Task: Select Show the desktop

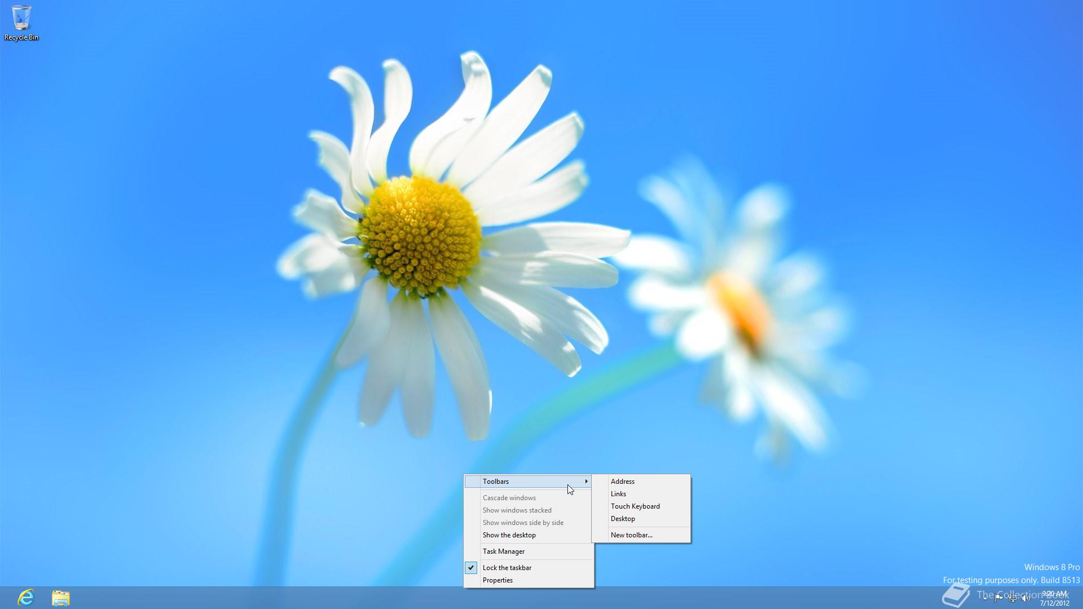Action: click(x=528, y=535)
